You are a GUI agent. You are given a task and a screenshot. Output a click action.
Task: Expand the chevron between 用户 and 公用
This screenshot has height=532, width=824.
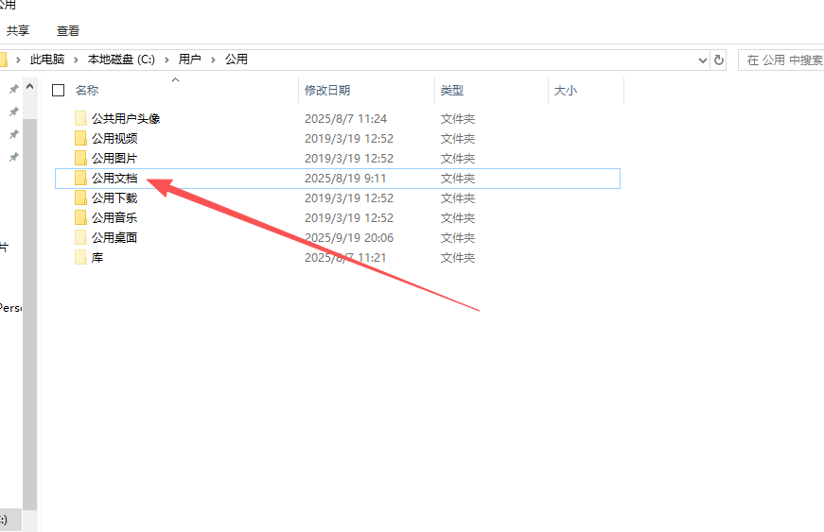[213, 60]
